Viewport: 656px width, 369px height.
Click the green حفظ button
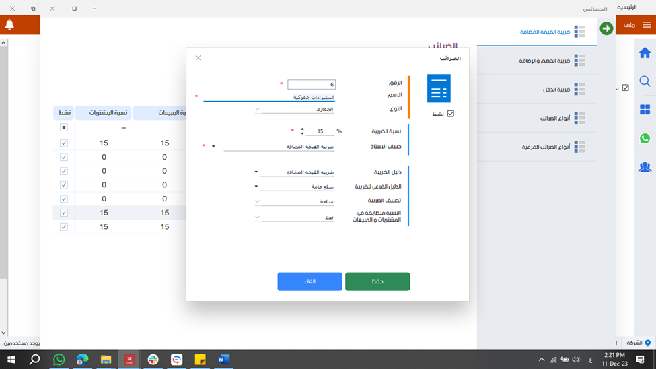click(x=377, y=281)
